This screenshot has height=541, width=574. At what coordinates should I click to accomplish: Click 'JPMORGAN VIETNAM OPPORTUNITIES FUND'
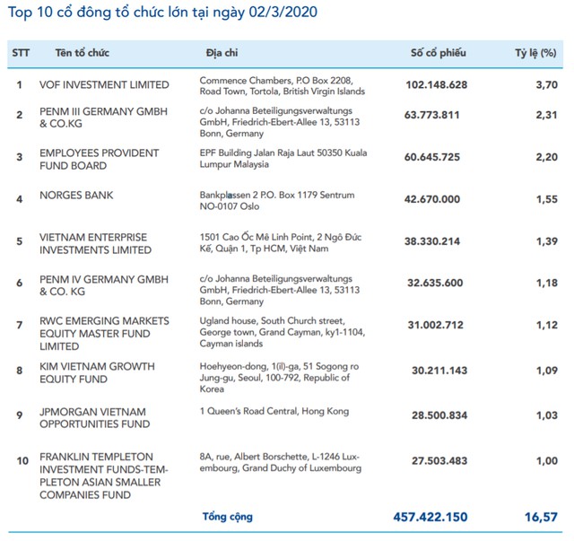click(x=95, y=418)
